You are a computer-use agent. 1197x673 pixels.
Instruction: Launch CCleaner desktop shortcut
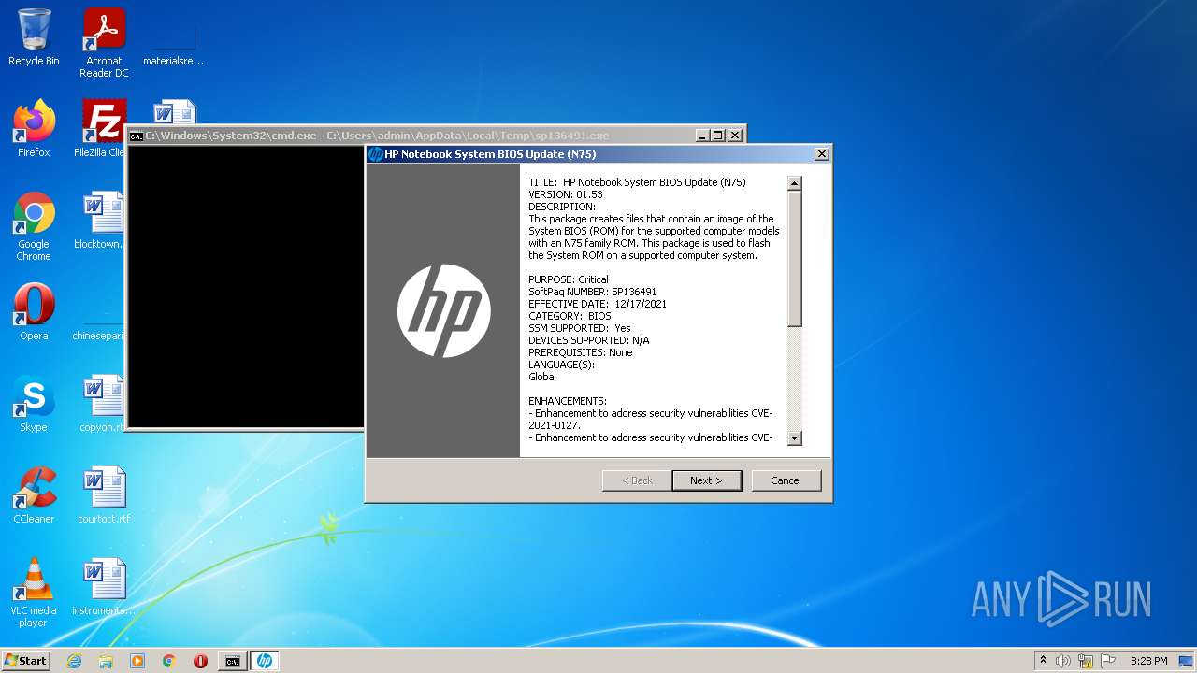(34, 495)
